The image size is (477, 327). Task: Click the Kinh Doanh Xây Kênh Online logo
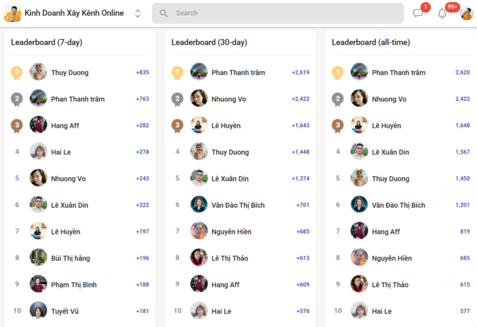coord(12,13)
